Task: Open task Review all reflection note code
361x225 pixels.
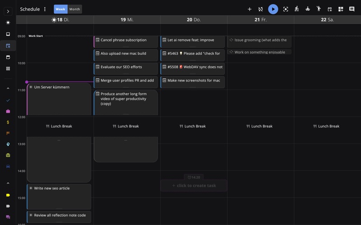Action: [59, 217]
